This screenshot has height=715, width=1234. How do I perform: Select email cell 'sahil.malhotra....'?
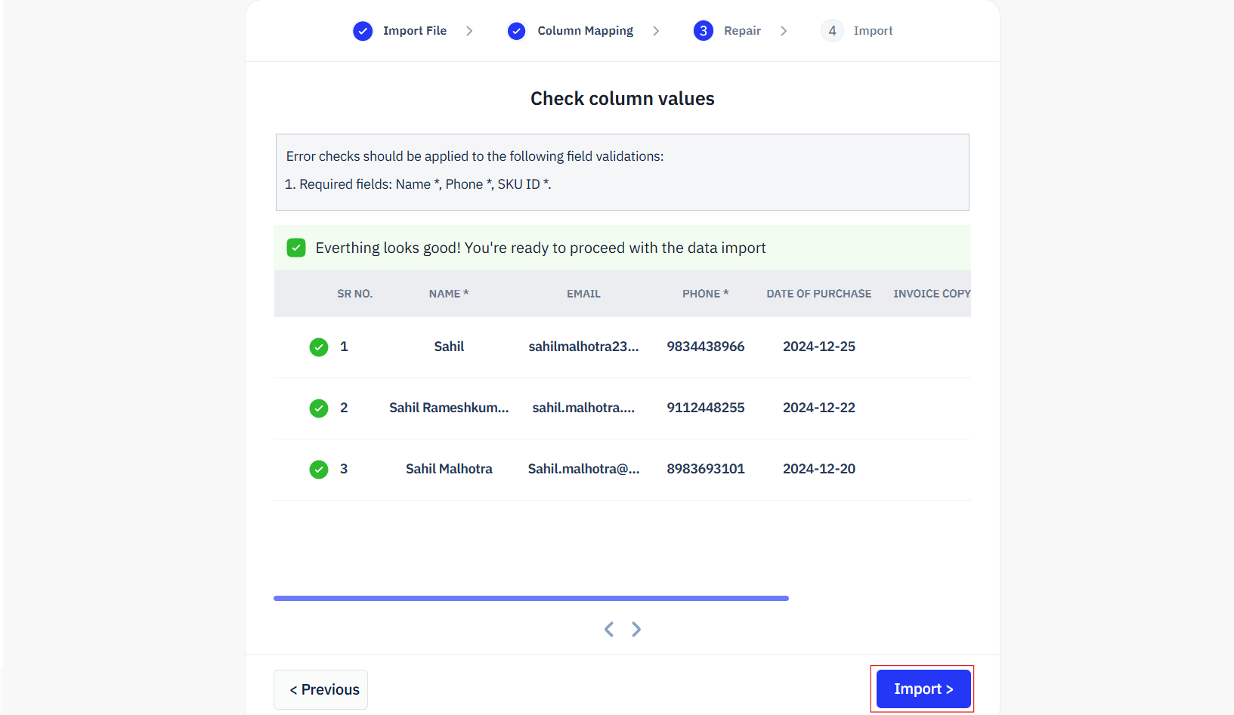[x=583, y=408]
